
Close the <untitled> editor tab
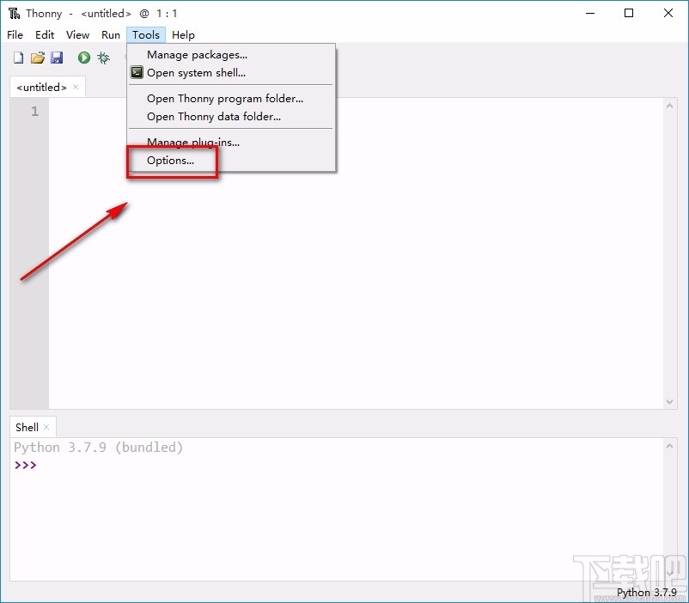tap(76, 87)
